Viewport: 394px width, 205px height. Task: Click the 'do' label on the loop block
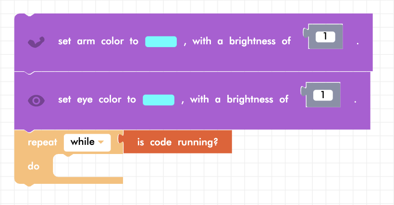coord(34,166)
